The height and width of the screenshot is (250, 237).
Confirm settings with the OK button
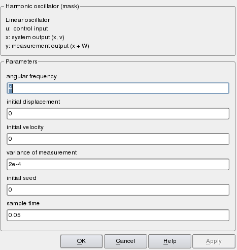coord(81,241)
